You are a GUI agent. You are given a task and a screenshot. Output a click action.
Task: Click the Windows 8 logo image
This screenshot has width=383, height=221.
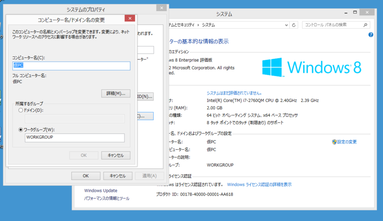point(312,67)
